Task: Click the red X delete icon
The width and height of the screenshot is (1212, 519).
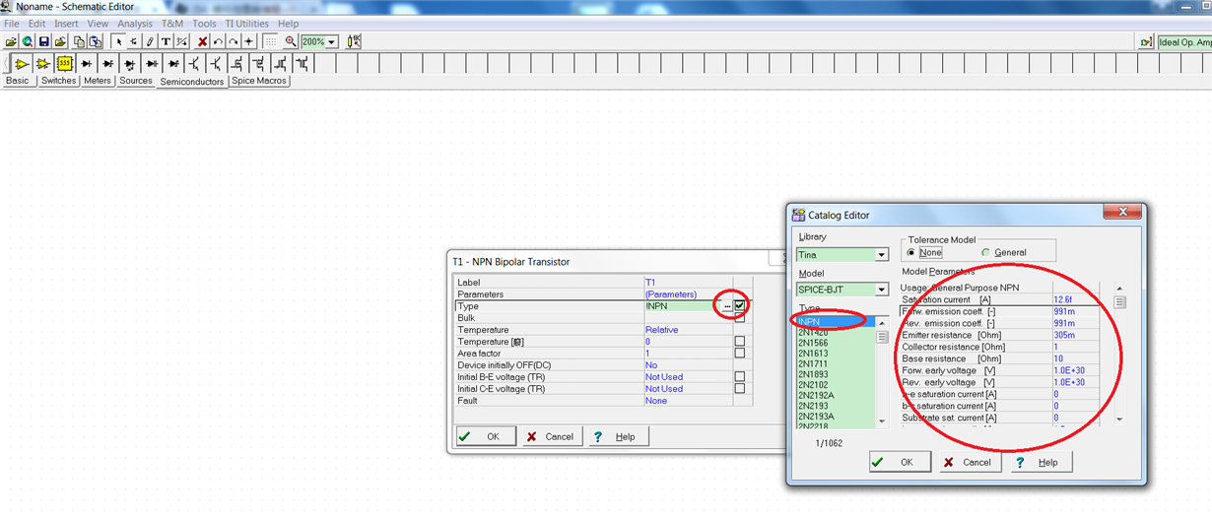Action: tap(202, 41)
